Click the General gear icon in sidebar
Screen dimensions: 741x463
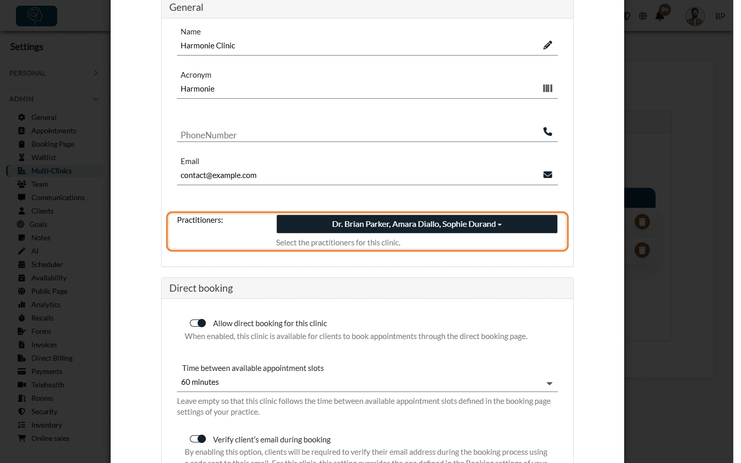tap(22, 117)
